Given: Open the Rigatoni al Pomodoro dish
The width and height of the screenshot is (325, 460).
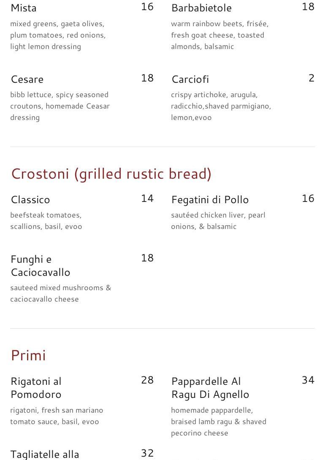Looking at the screenshot, I should pyautogui.click(x=36, y=388).
